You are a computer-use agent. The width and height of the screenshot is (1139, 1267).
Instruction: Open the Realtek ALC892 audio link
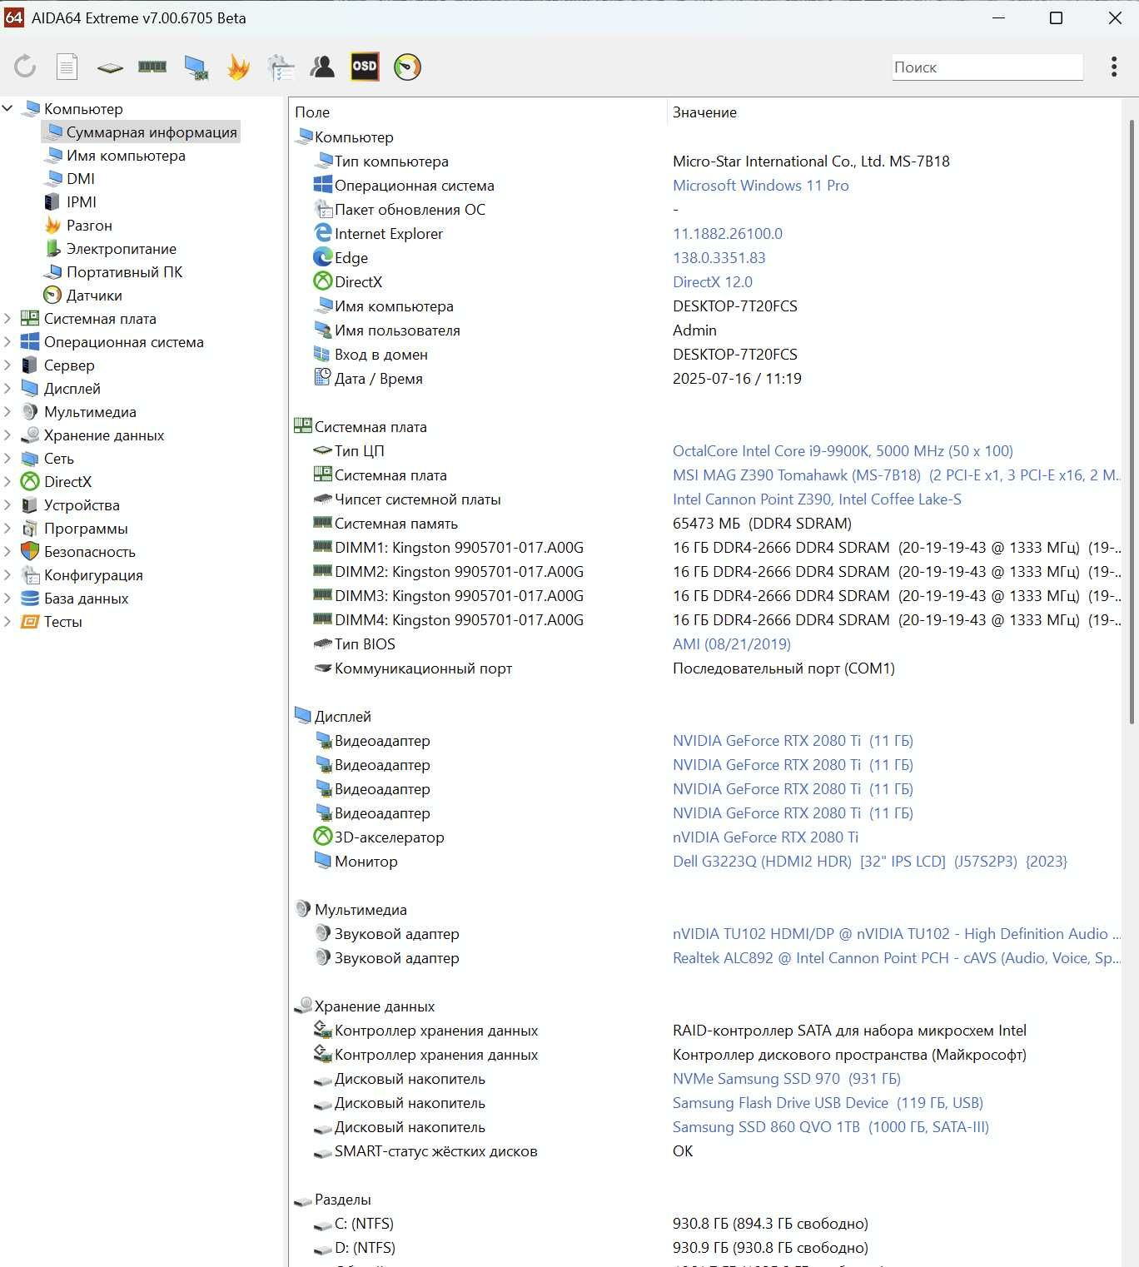897,957
